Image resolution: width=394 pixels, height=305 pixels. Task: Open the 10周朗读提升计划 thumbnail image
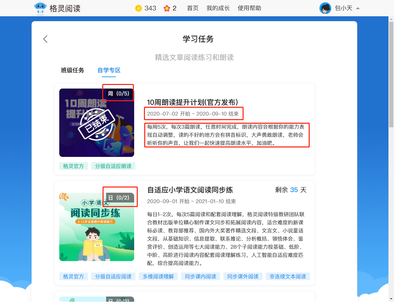pyautogui.click(x=97, y=123)
